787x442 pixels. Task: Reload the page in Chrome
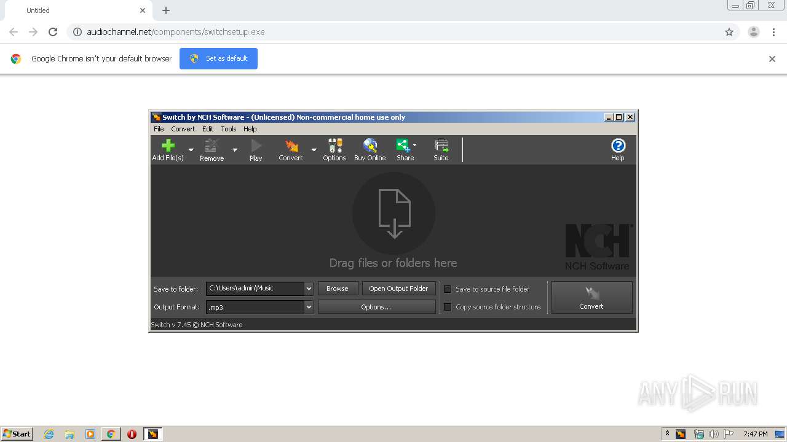53,32
